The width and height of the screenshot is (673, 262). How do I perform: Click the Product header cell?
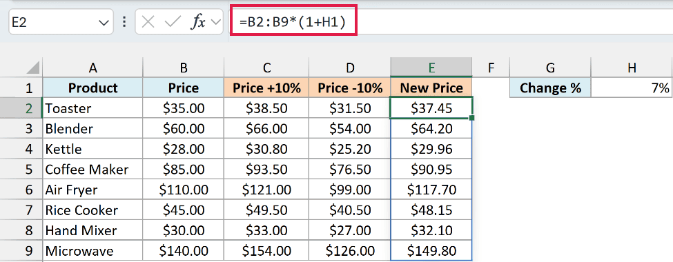(92, 88)
